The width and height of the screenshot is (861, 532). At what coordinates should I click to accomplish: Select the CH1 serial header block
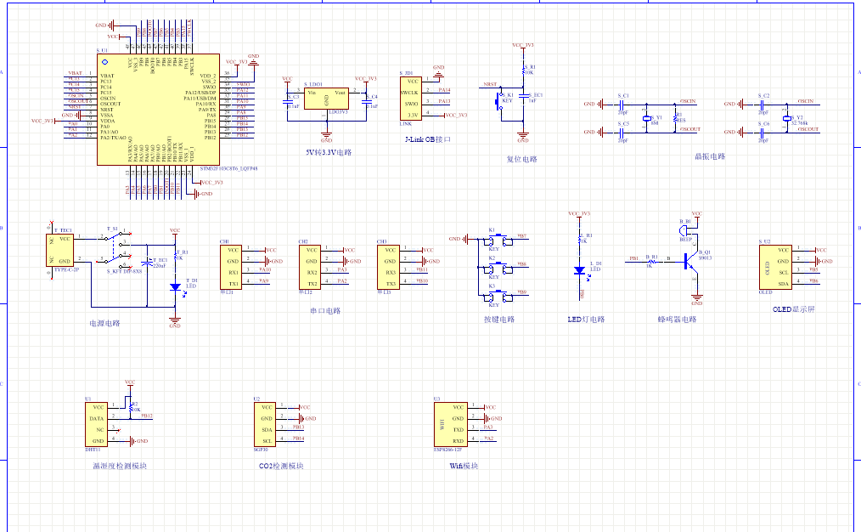pos(231,267)
